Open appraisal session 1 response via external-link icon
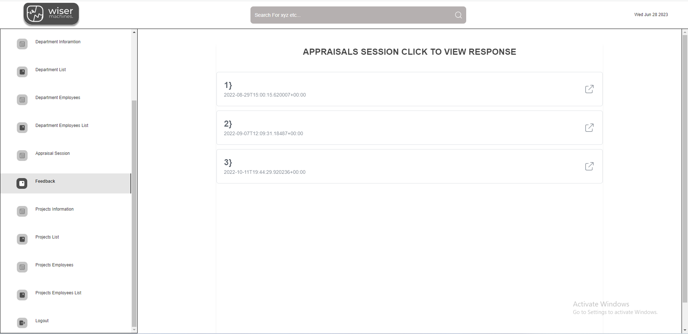 589,89
